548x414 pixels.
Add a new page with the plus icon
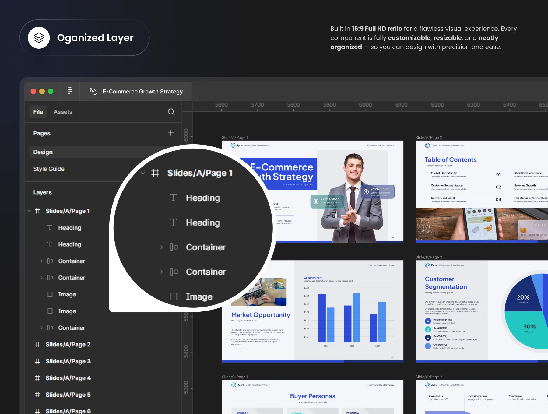[x=171, y=133]
